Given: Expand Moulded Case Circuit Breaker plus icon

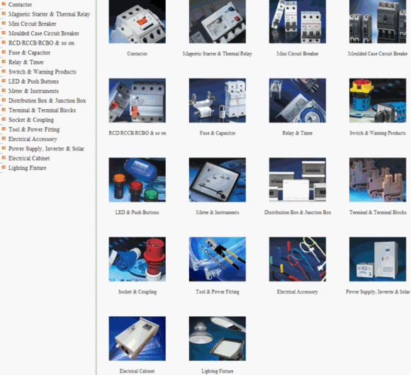Looking at the screenshot, I should pos(4,33).
